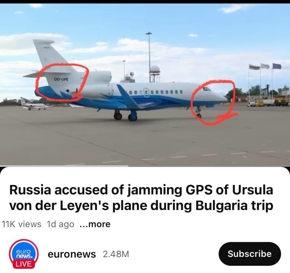
Task: Tap the video title about GPS jamming
Action: [141, 198]
